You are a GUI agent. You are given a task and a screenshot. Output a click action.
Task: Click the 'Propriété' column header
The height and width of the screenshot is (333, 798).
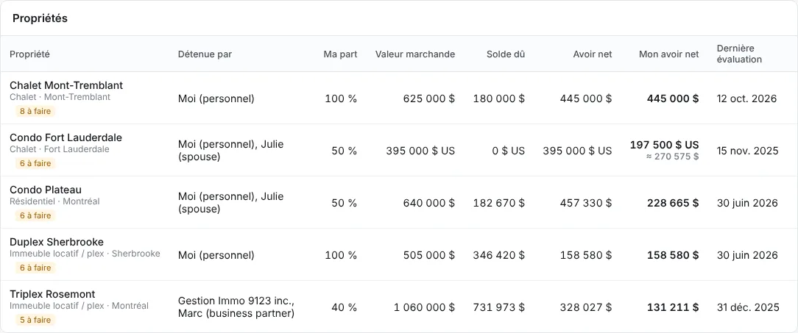[x=29, y=54]
